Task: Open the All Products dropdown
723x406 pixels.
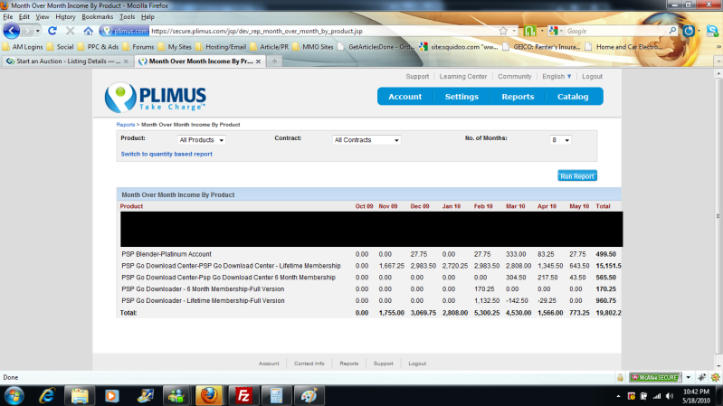Action: pos(201,139)
